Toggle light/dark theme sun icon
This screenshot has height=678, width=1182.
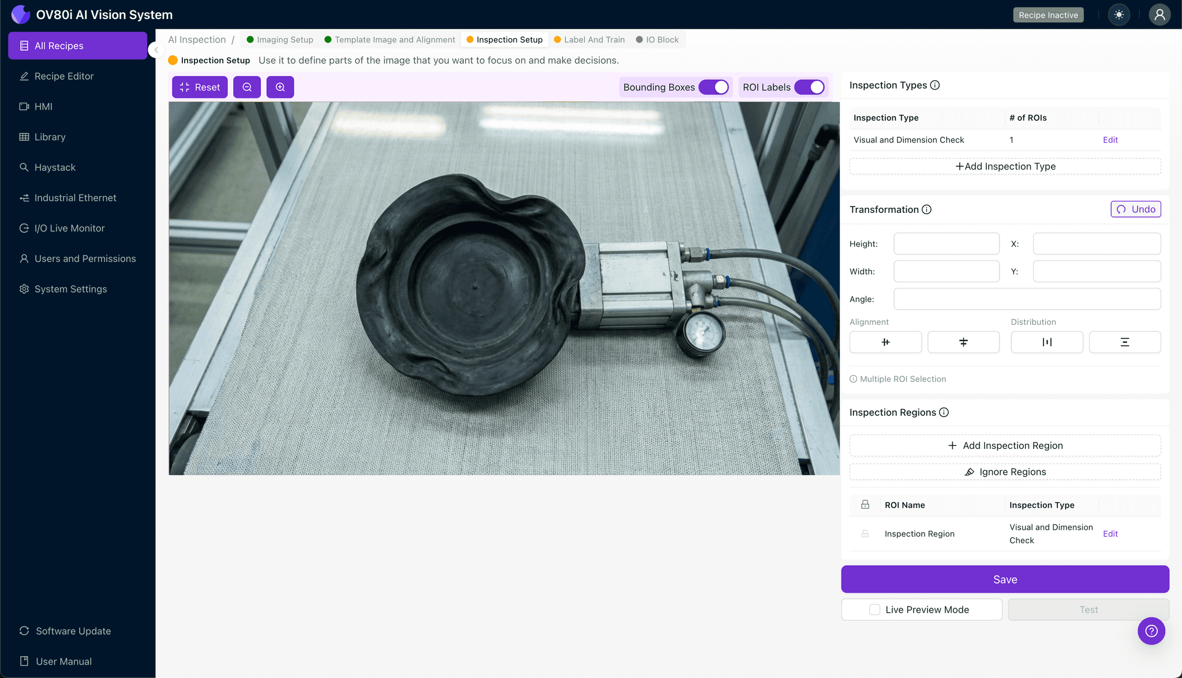coord(1119,15)
